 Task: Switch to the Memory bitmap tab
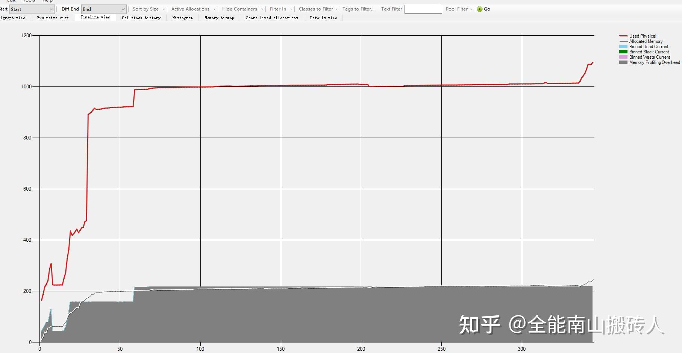pyautogui.click(x=219, y=17)
